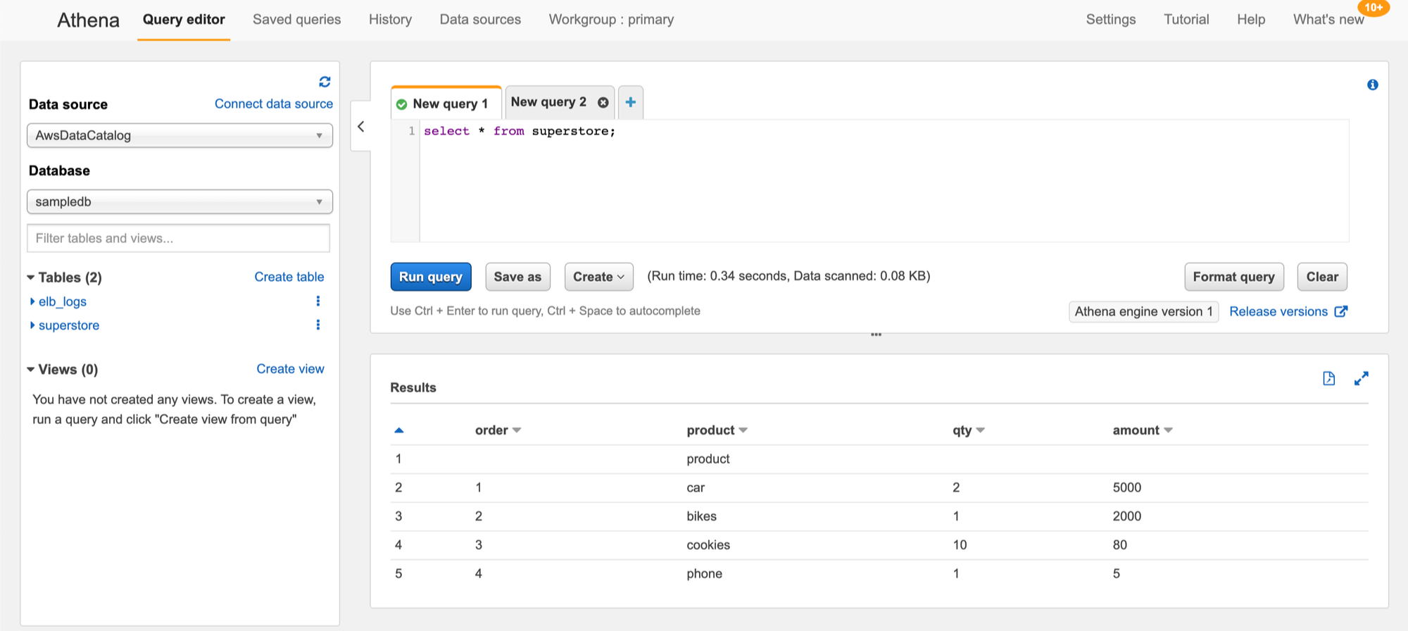Click the Run query button
The image size is (1408, 631).
pos(431,277)
